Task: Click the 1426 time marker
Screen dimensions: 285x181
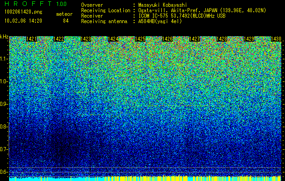Action: click(167, 39)
